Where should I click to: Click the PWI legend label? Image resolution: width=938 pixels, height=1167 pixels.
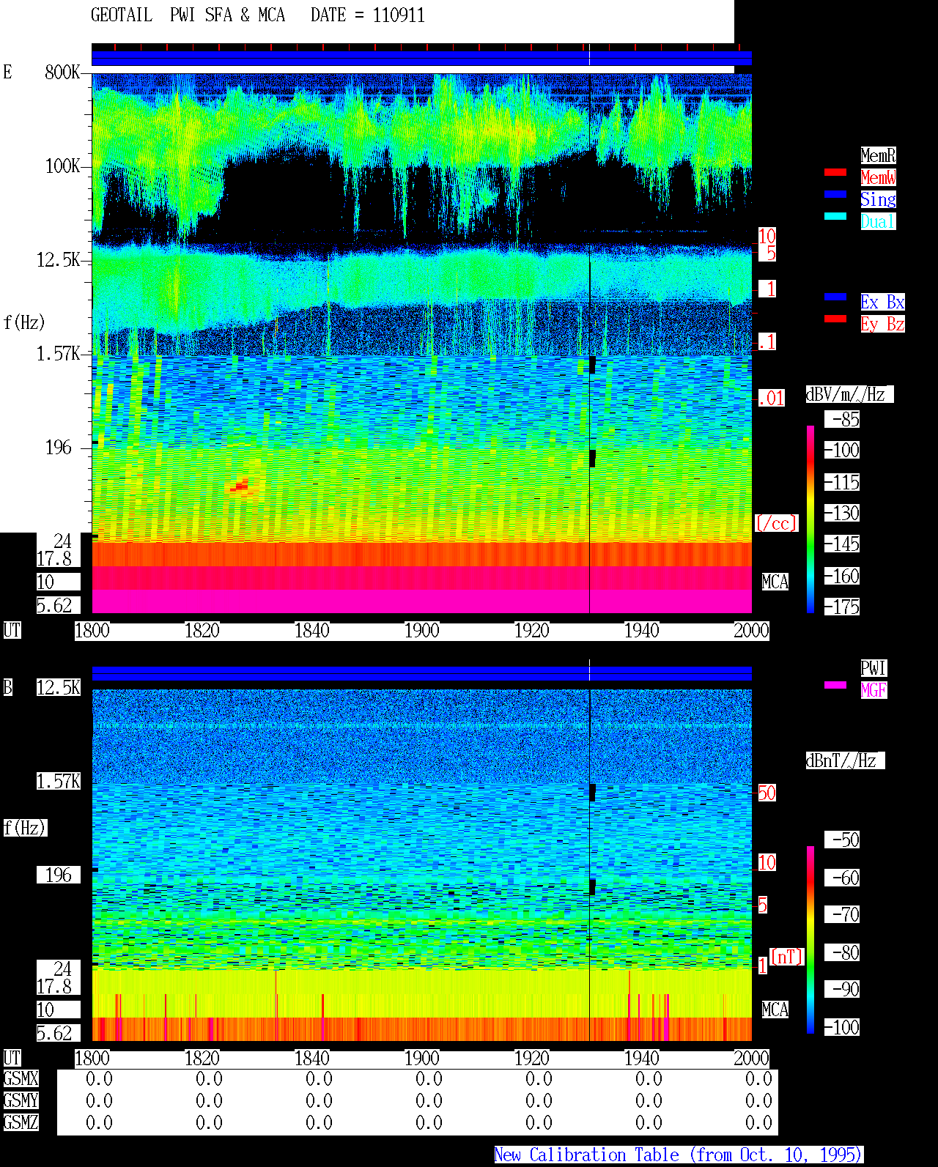click(x=874, y=668)
